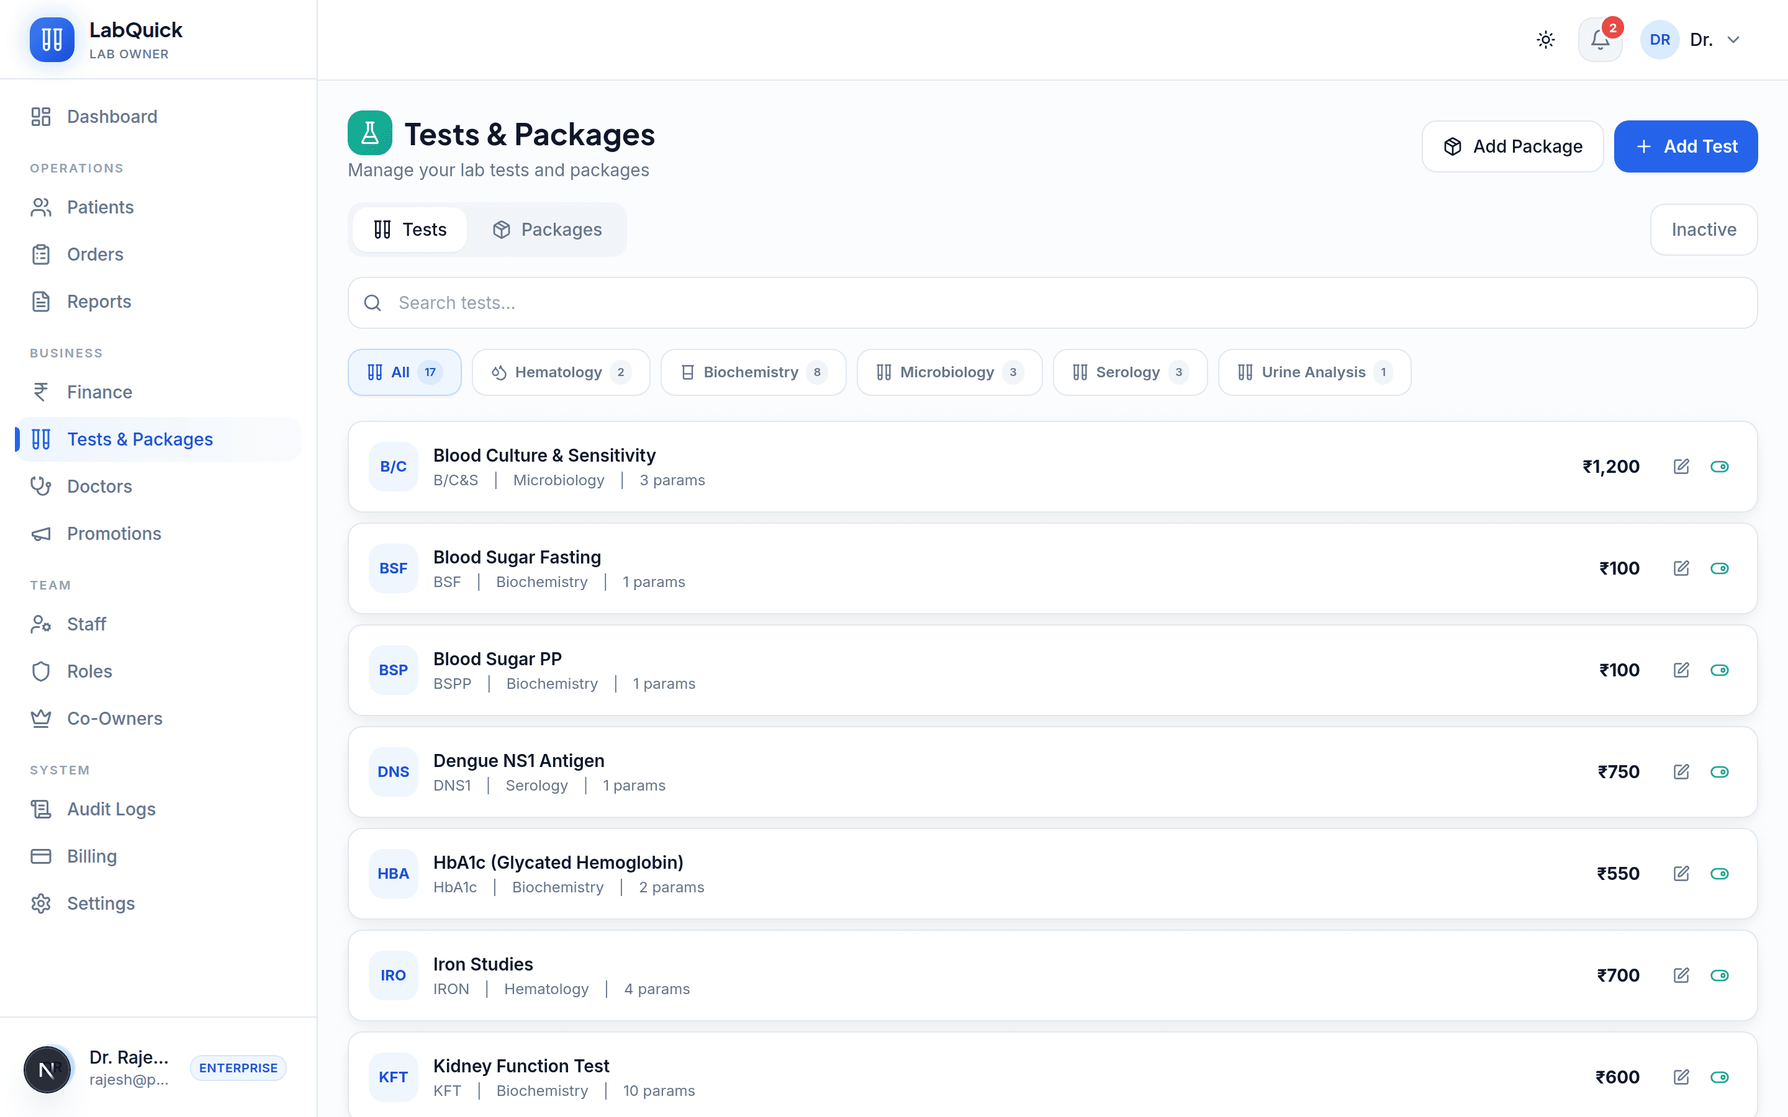Toggle Iron Studies active status
This screenshot has width=1788, height=1117.
click(x=1719, y=975)
